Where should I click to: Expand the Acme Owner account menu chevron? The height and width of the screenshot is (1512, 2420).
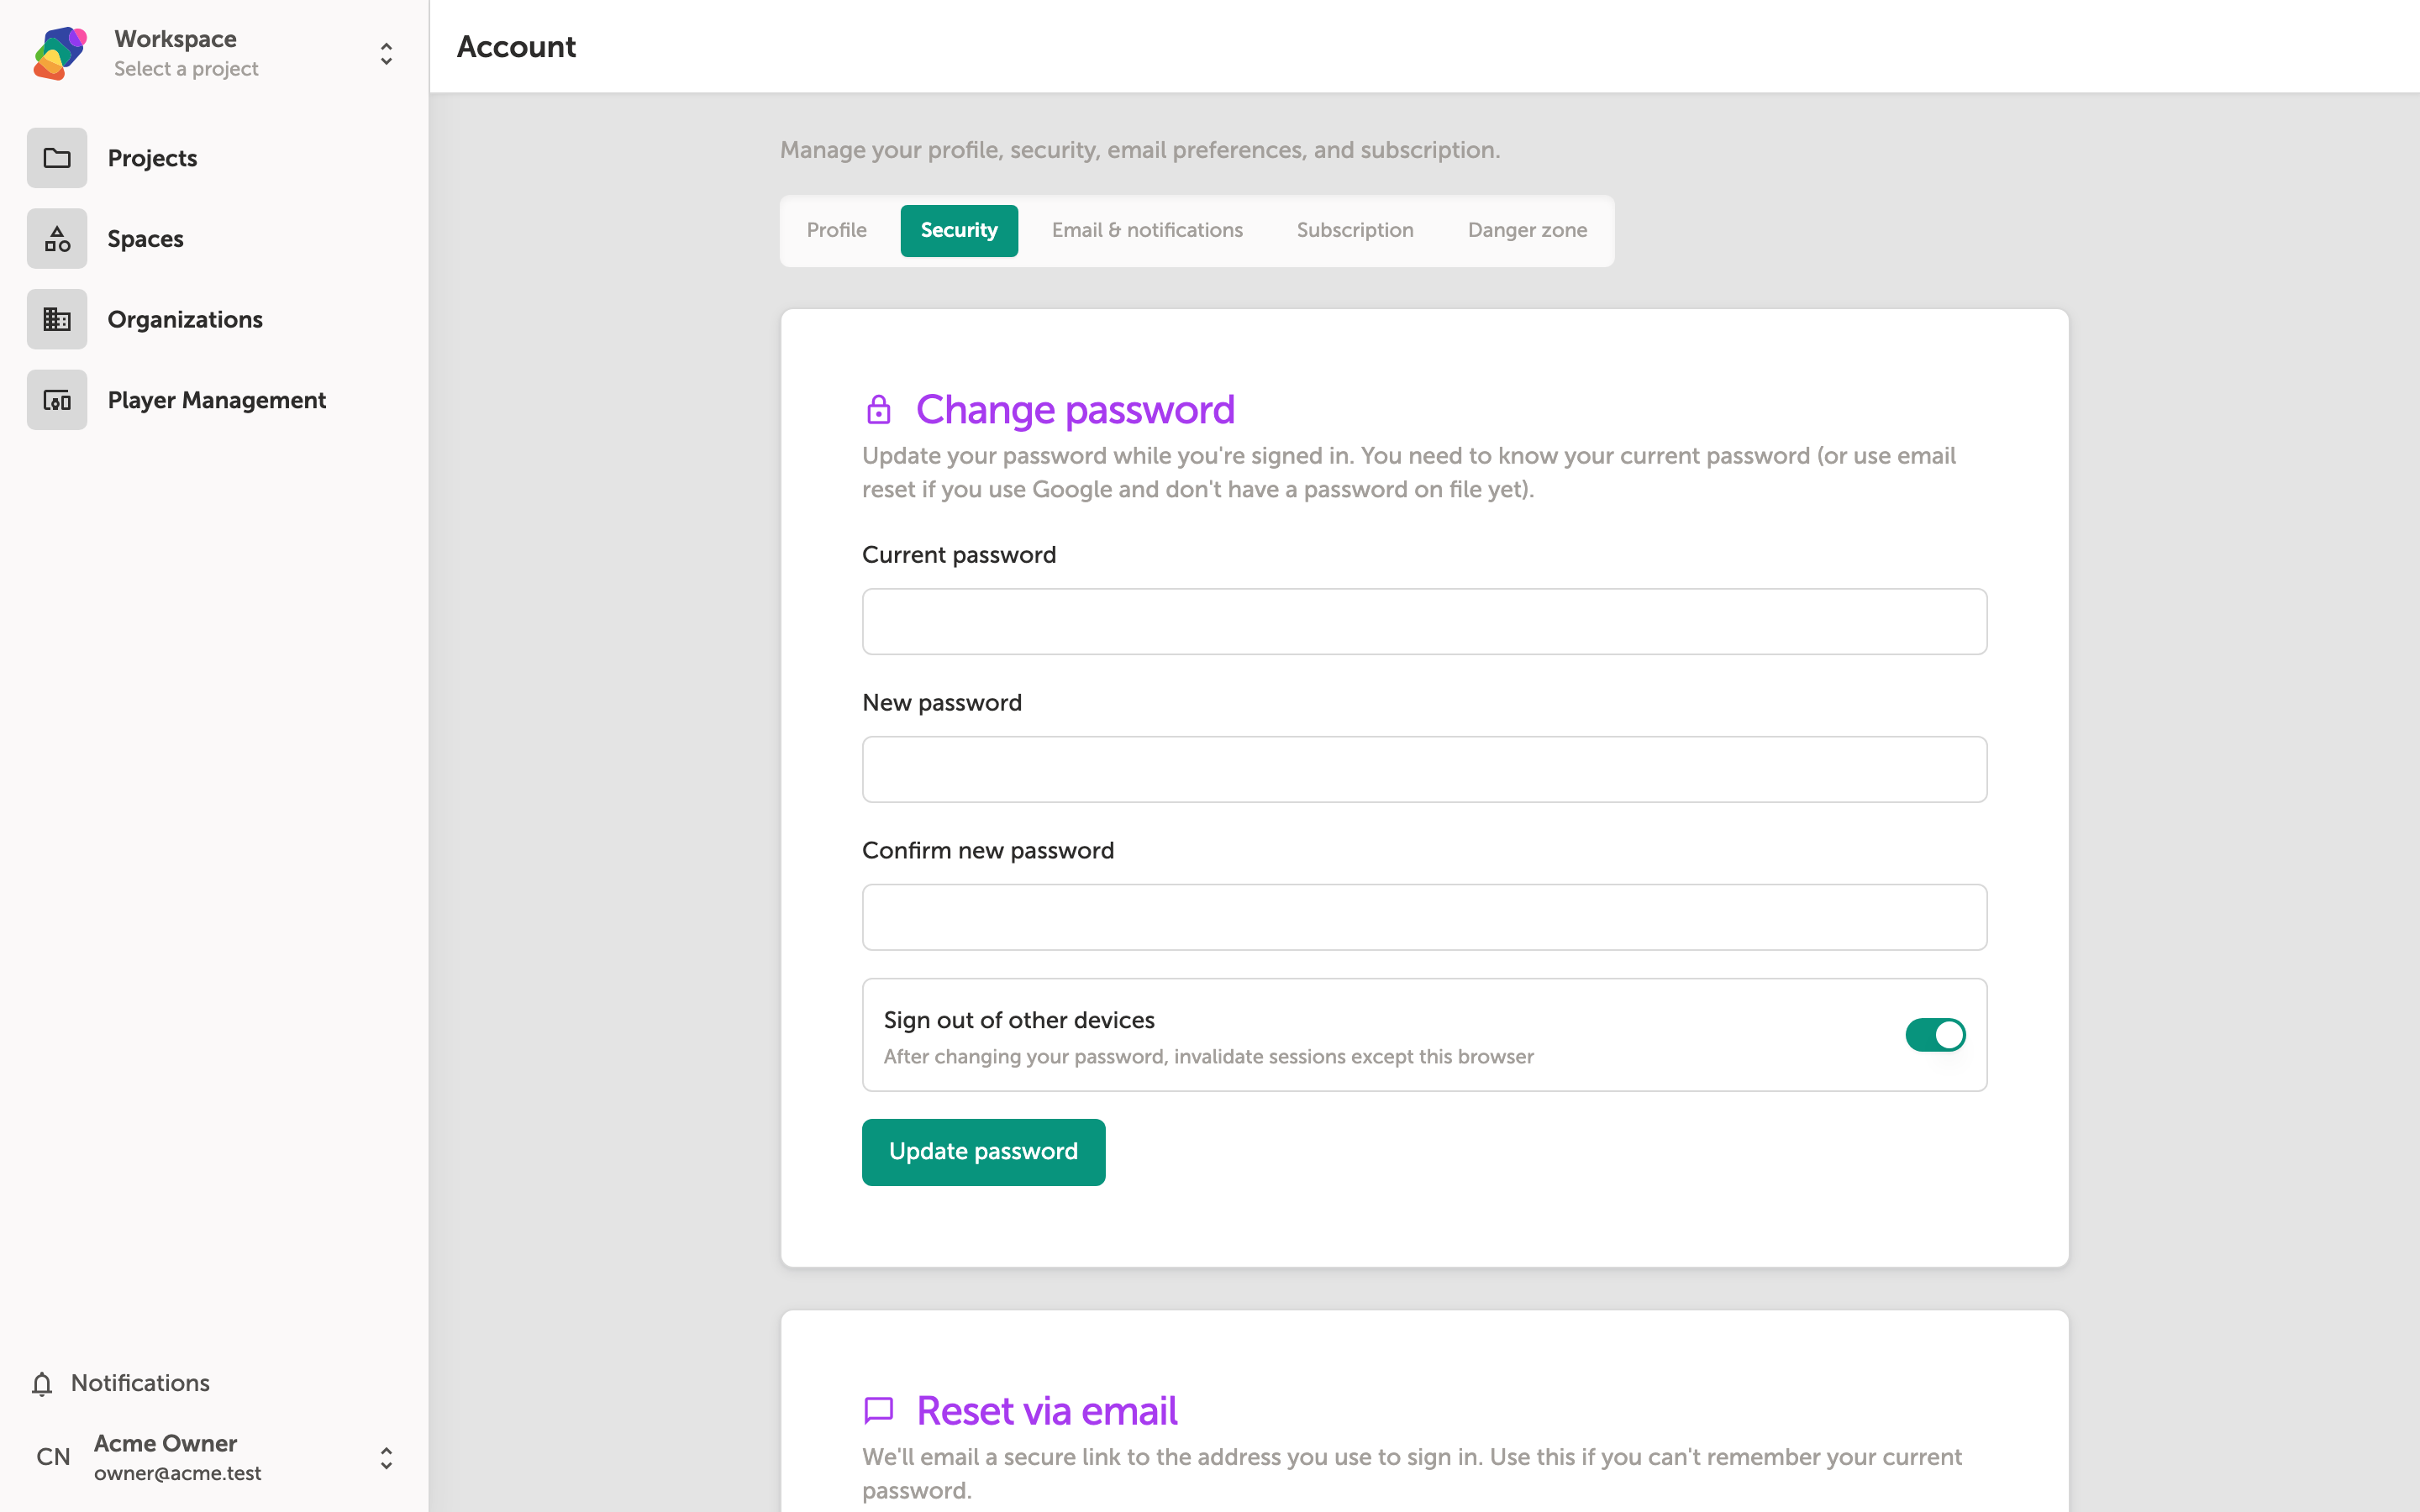tap(386, 1458)
